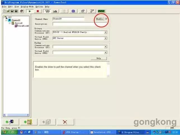Click the Open folder toolbar icon
Image resolution: width=180 pixels, height=135 pixels.
[8, 11]
